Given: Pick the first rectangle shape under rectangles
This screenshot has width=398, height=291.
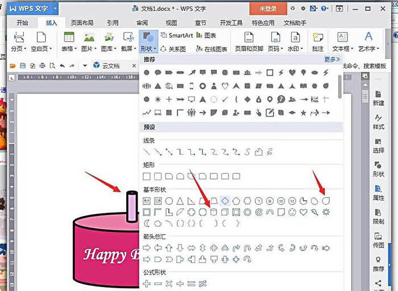Looking at the screenshot, I should pyautogui.click(x=147, y=176).
